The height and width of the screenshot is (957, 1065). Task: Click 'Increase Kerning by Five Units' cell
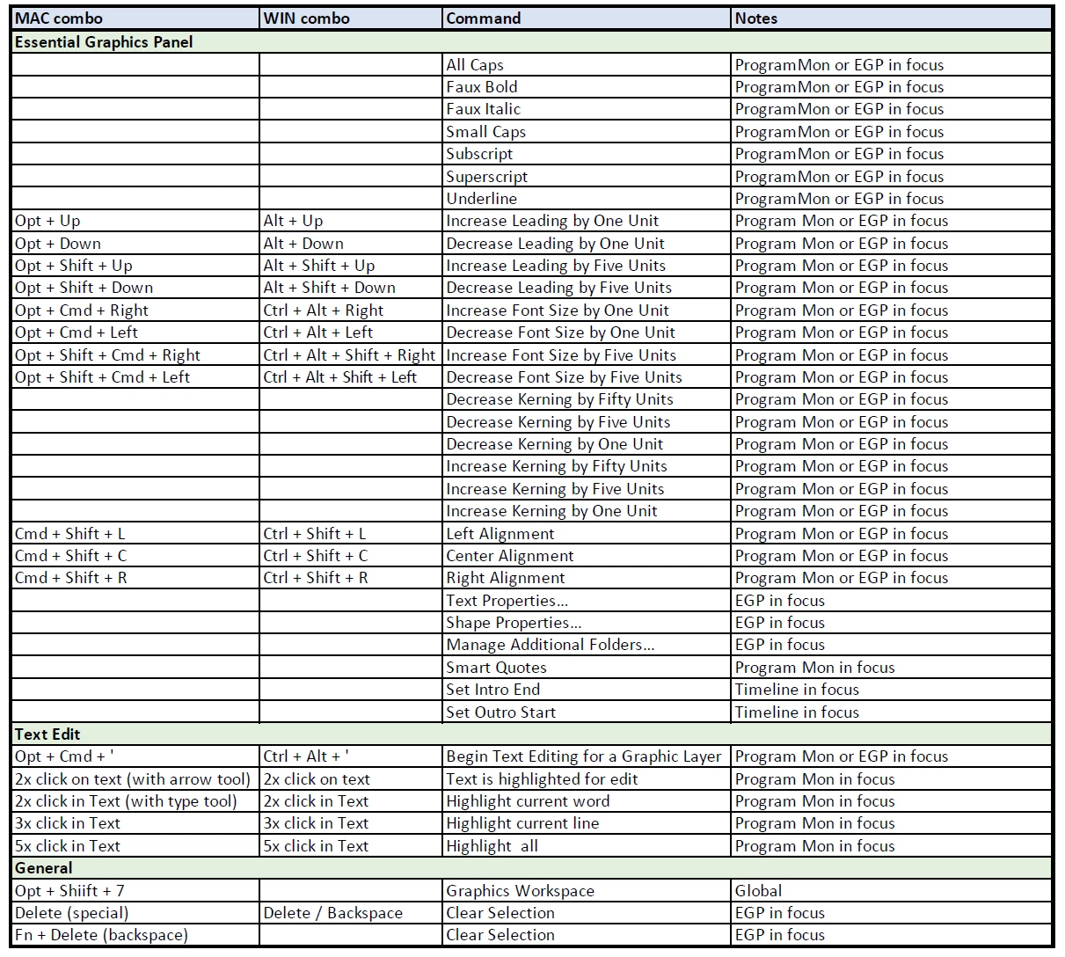587,489
